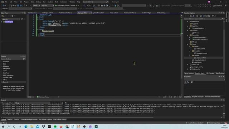Switch to RouteConfig.cs editor tab
Screen dimensions: 229x129
[146, 13]
